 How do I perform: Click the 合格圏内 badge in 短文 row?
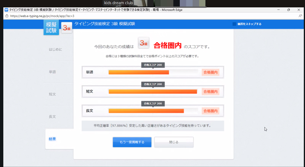[210, 91]
